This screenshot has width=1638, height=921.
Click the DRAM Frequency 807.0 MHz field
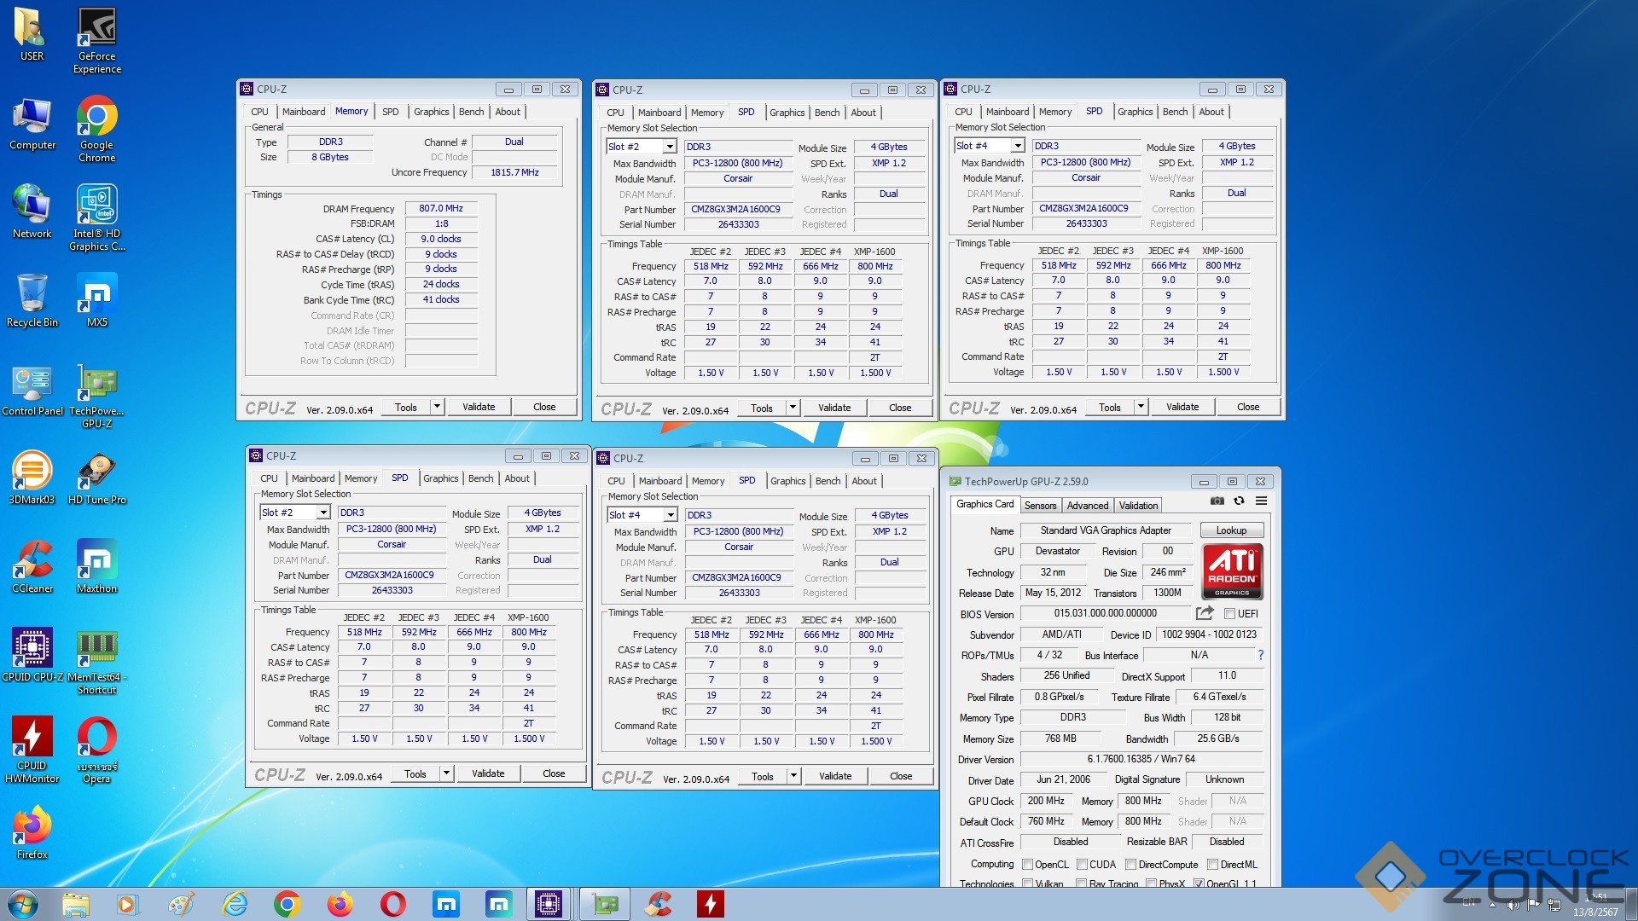coord(441,208)
